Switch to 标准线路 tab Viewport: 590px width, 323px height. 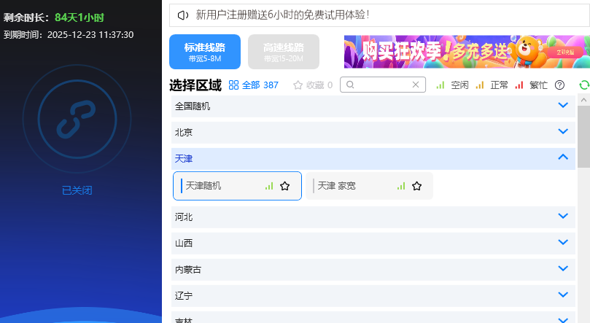[x=204, y=52]
